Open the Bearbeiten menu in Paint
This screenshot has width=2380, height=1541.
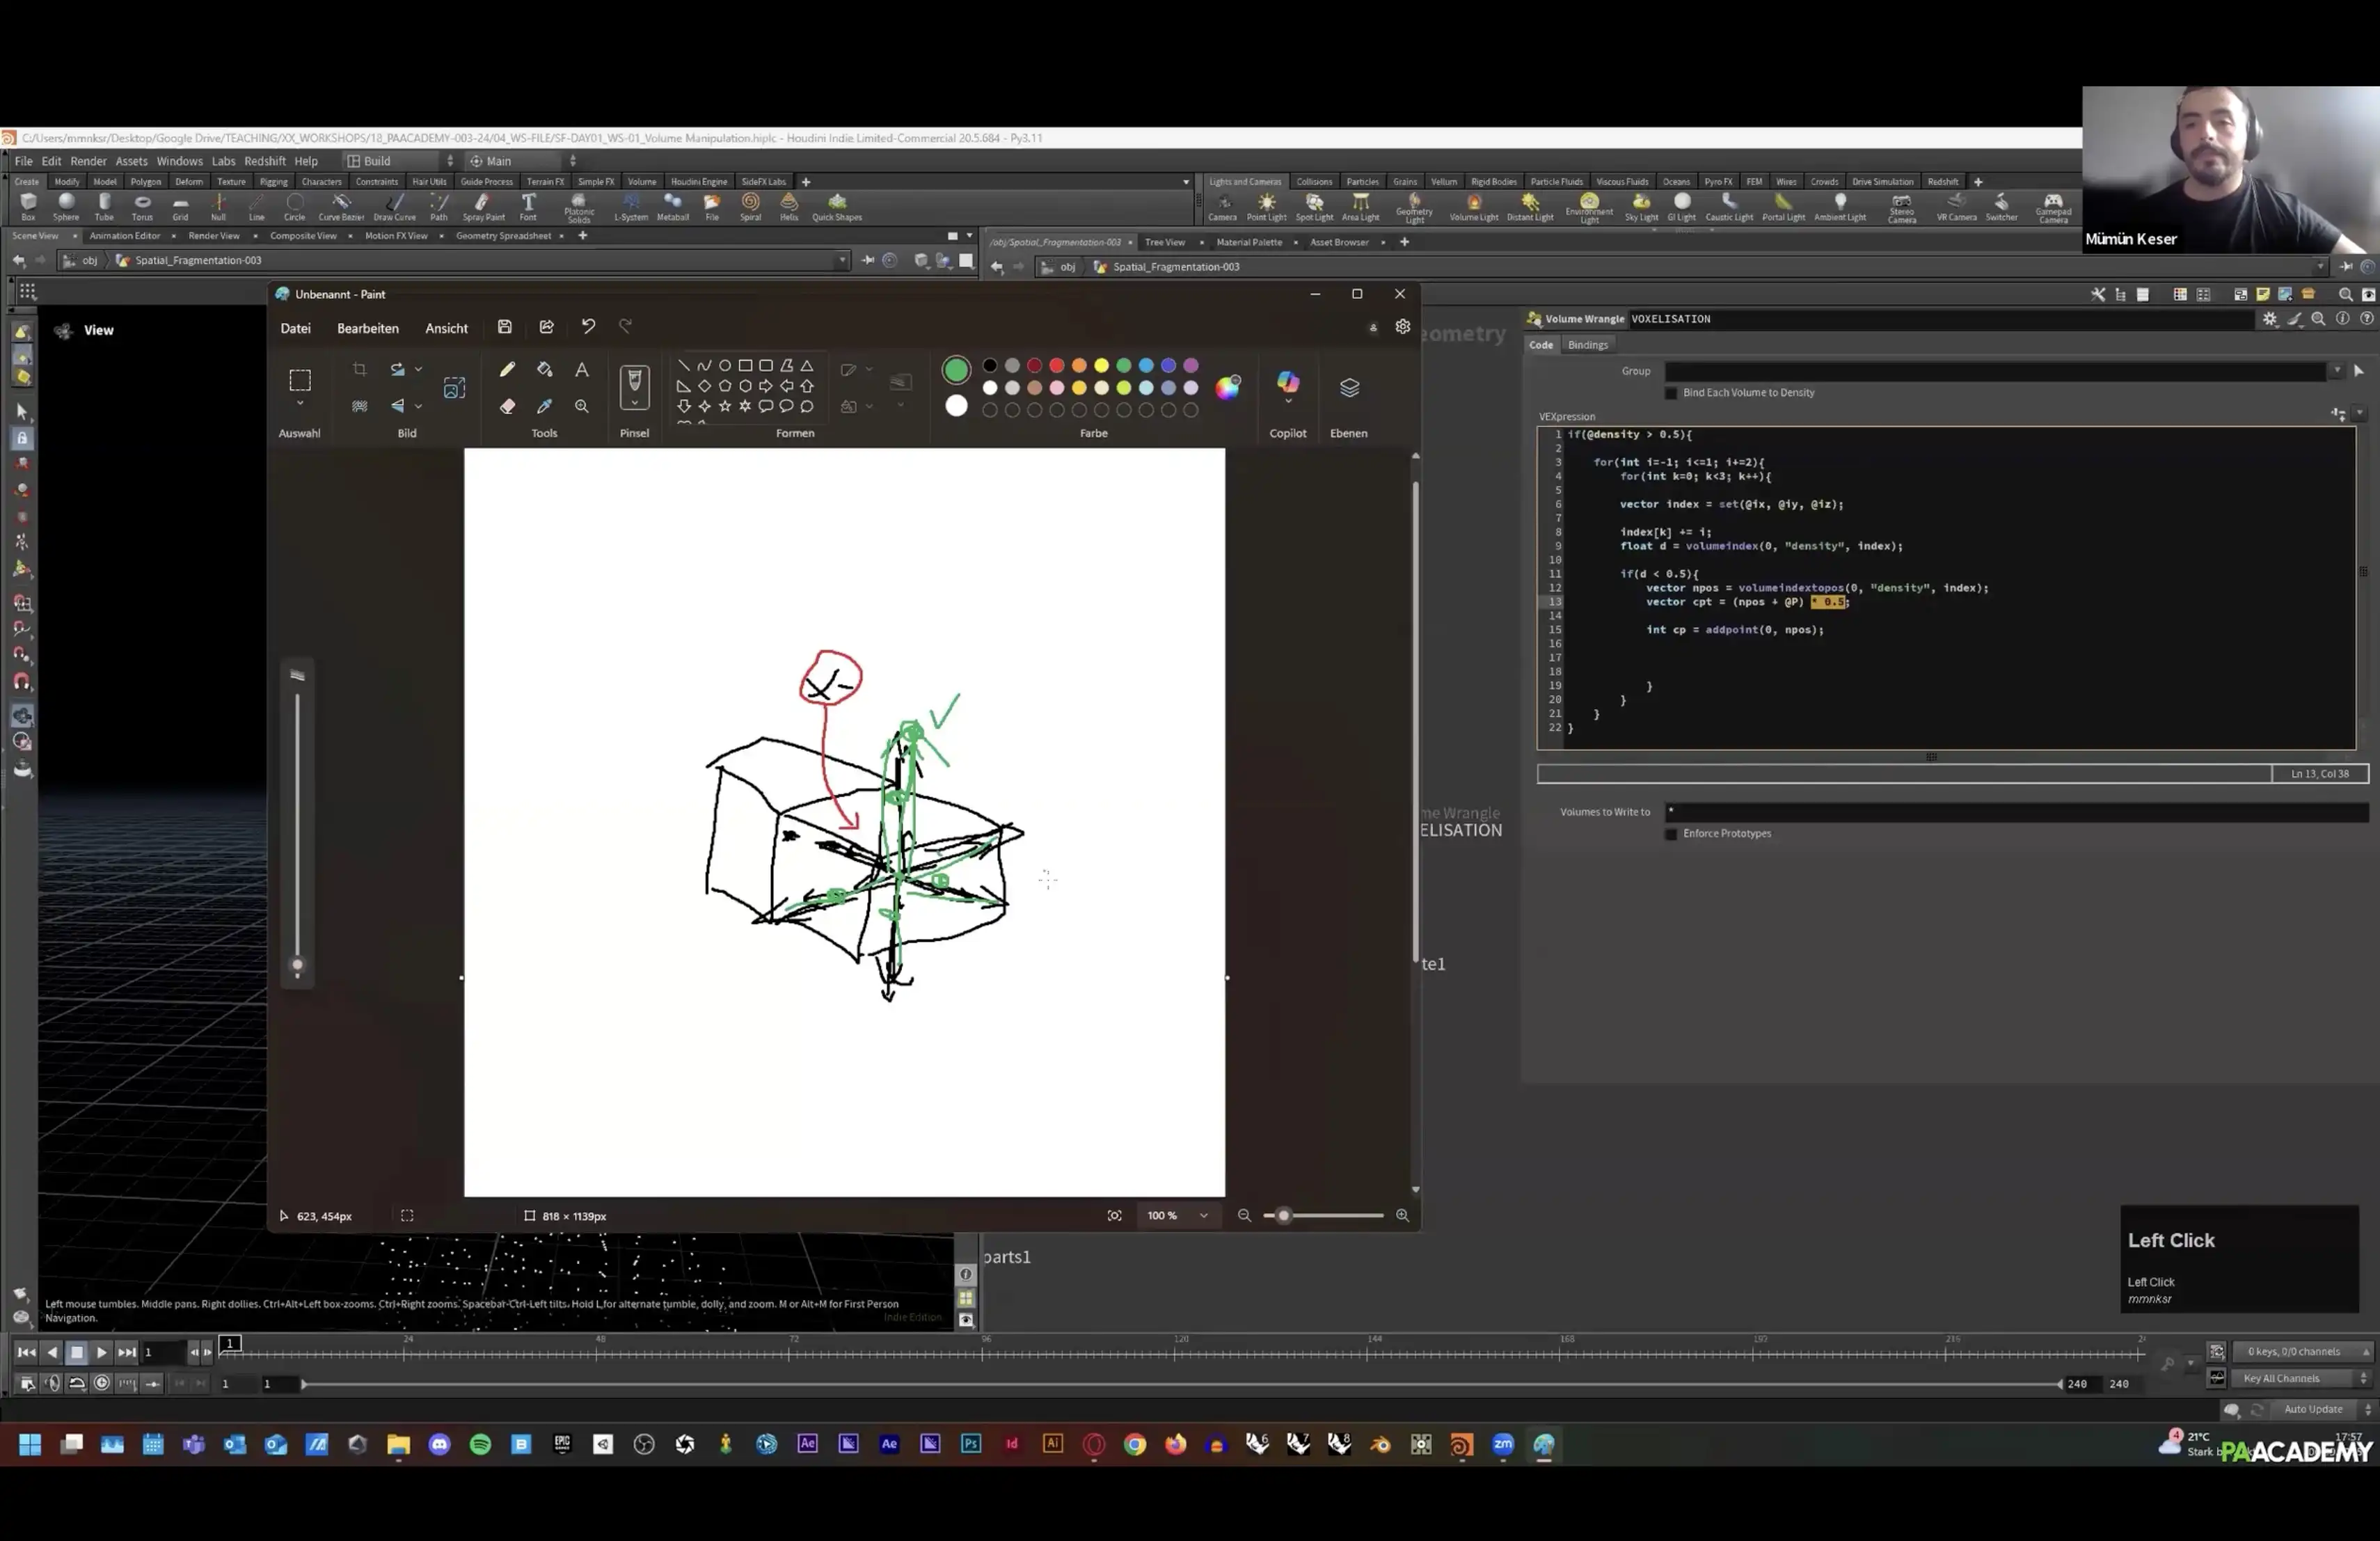pyautogui.click(x=368, y=328)
